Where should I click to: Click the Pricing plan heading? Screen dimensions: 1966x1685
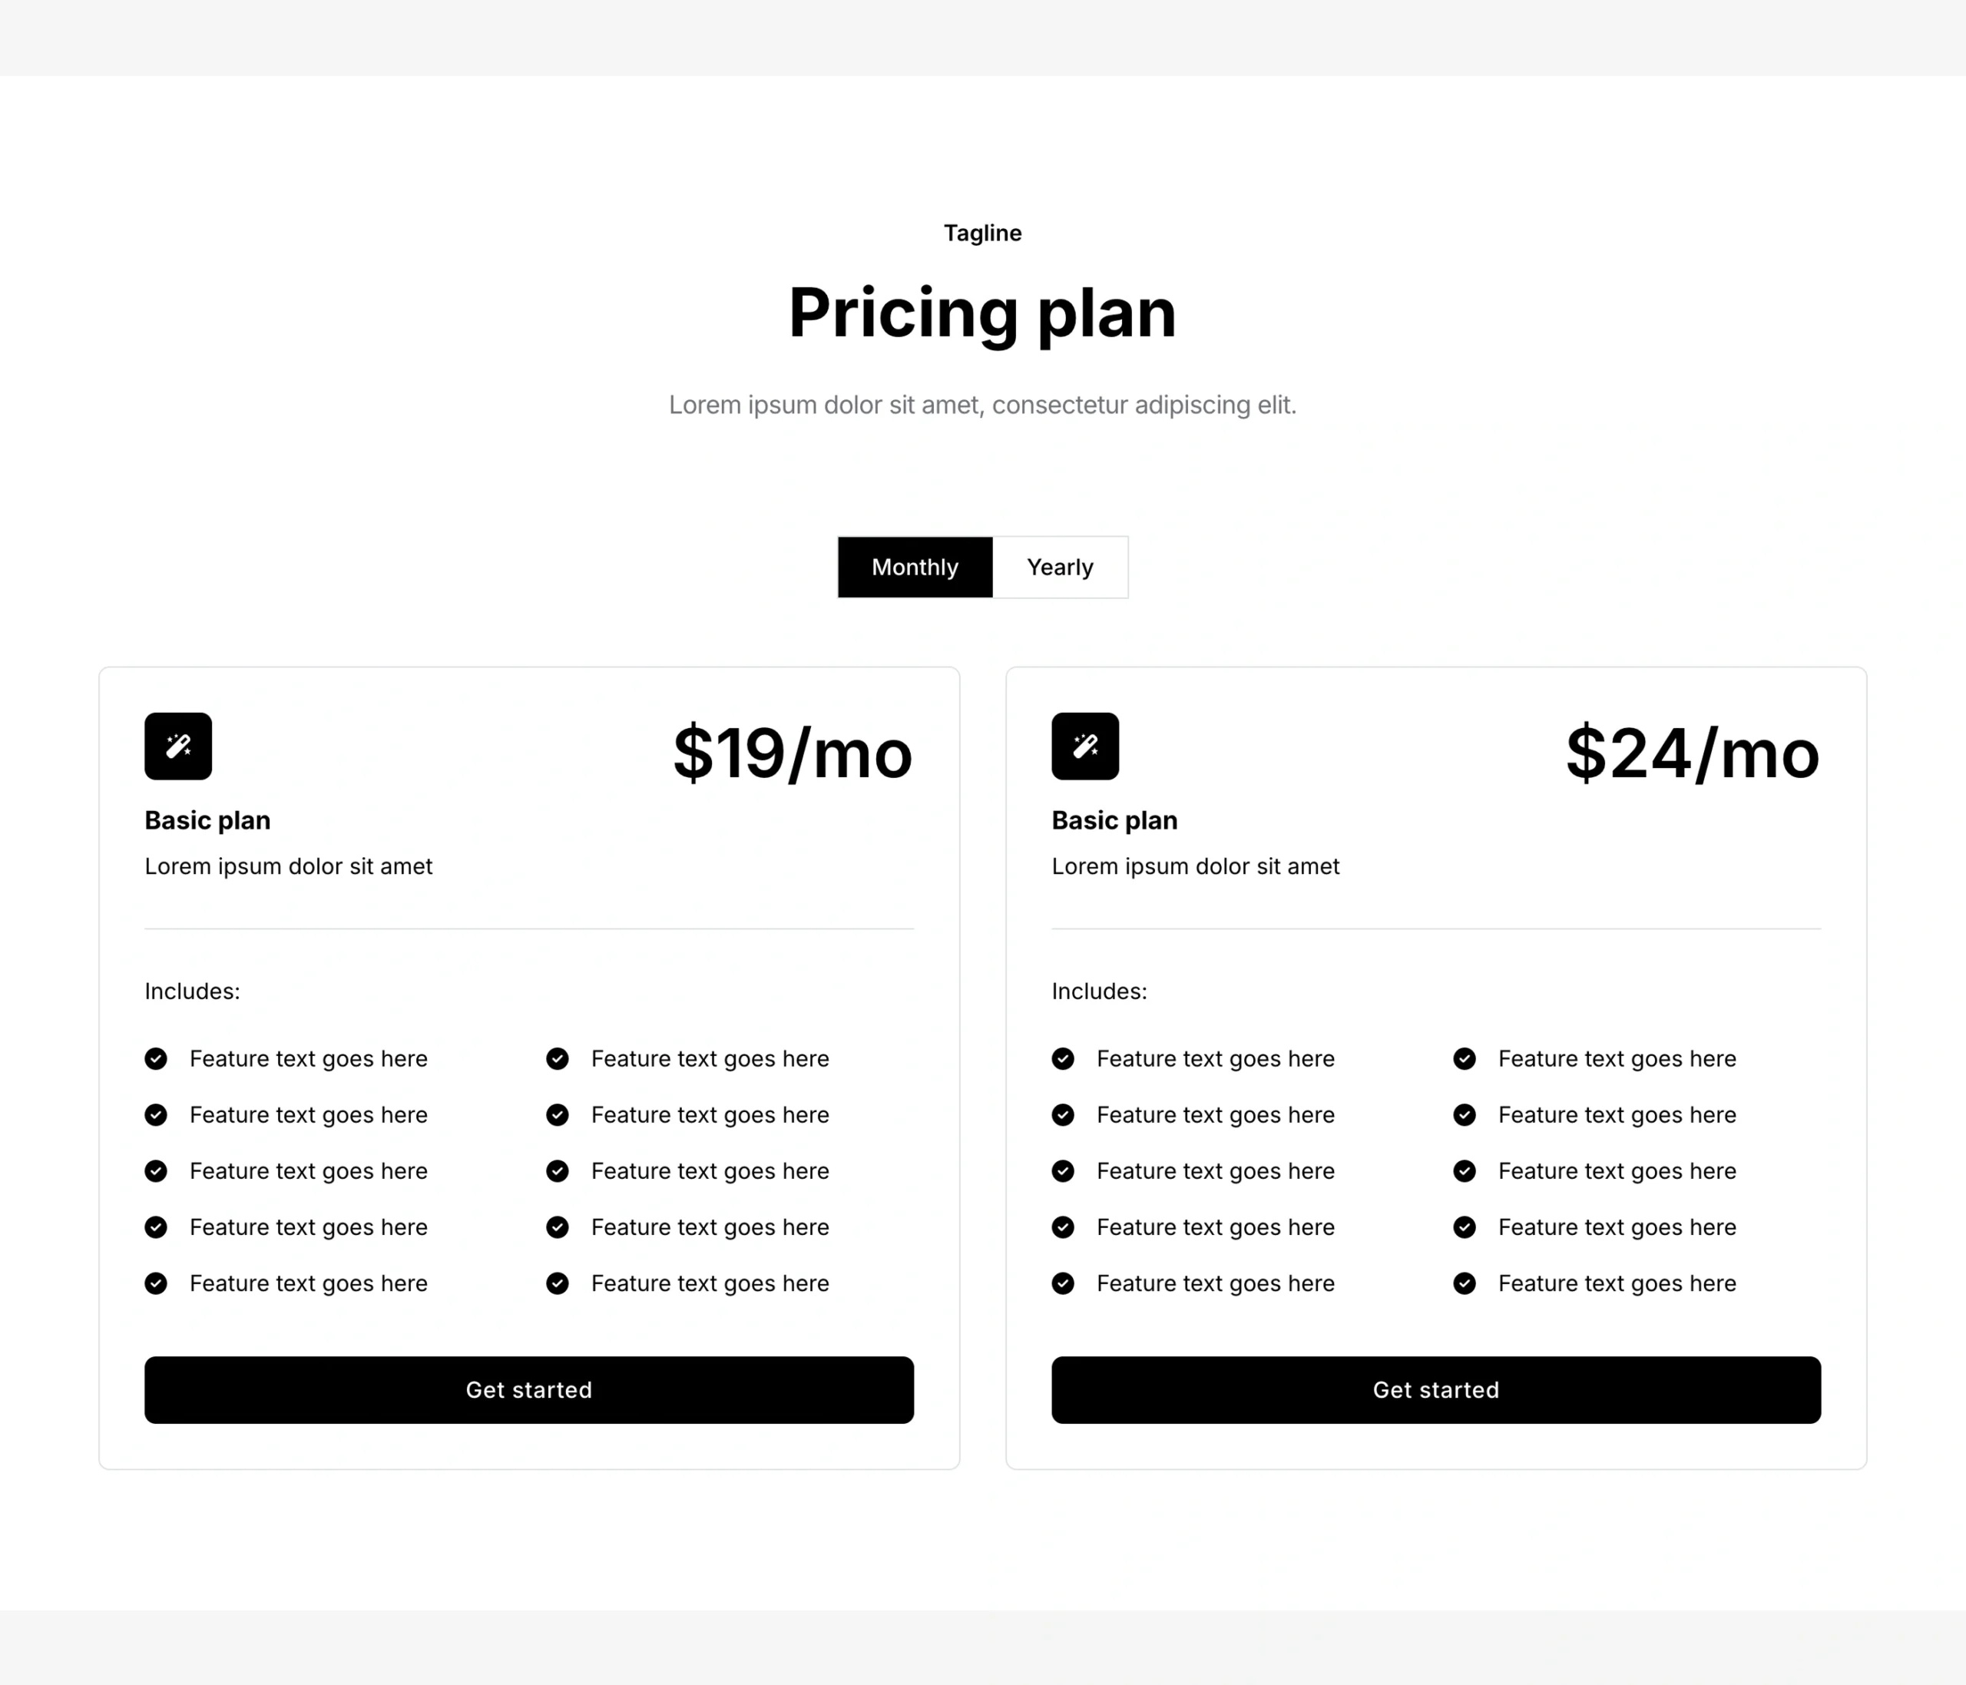click(x=982, y=313)
